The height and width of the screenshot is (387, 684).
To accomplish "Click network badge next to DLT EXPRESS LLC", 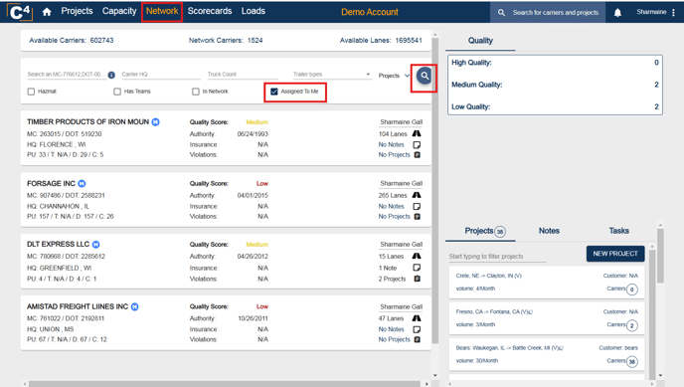I will (96, 245).
